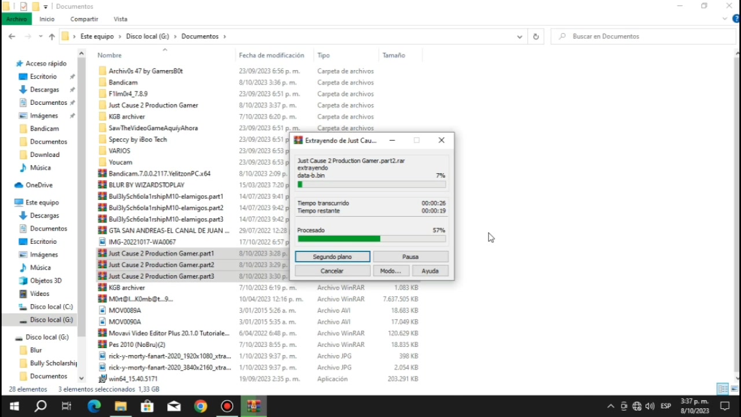This screenshot has width=741, height=417.
Task: Open Google Chrome from taskbar
Action: (x=200, y=407)
